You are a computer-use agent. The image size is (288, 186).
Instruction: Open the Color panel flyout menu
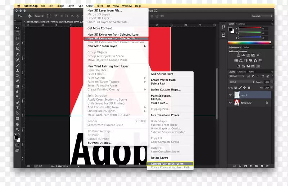point(272,24)
